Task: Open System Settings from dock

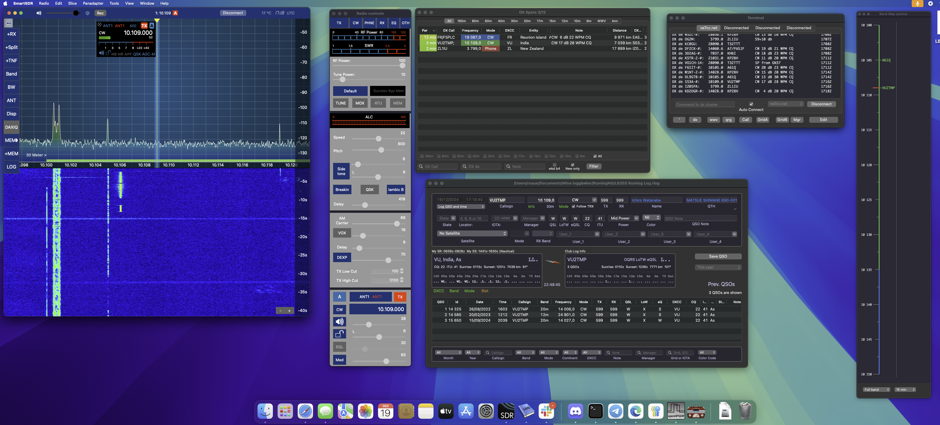Action: point(486,411)
